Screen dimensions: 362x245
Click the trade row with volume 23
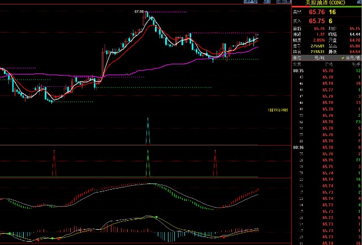pos(326,122)
